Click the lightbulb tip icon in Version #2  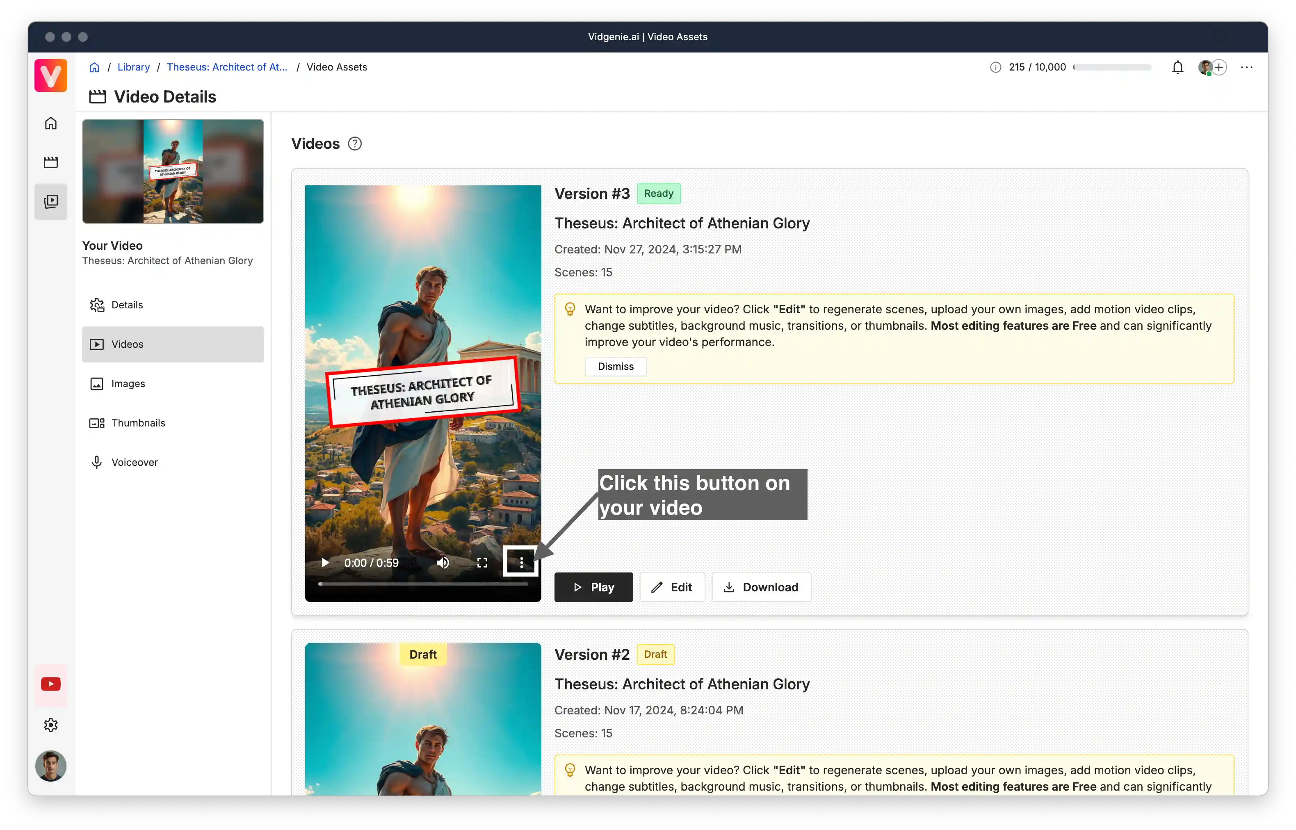pos(570,770)
